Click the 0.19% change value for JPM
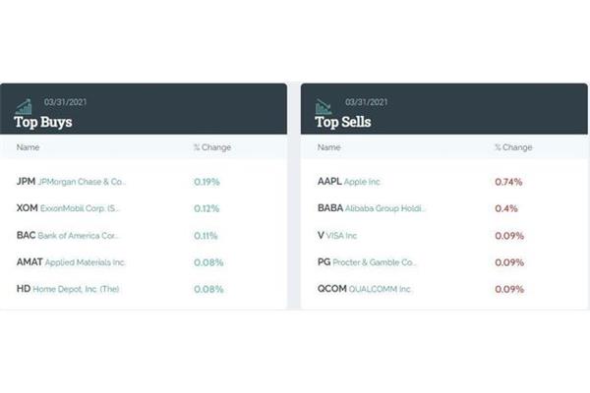 (x=206, y=182)
